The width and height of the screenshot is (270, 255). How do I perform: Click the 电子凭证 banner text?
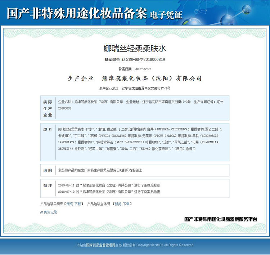coord(166,15)
